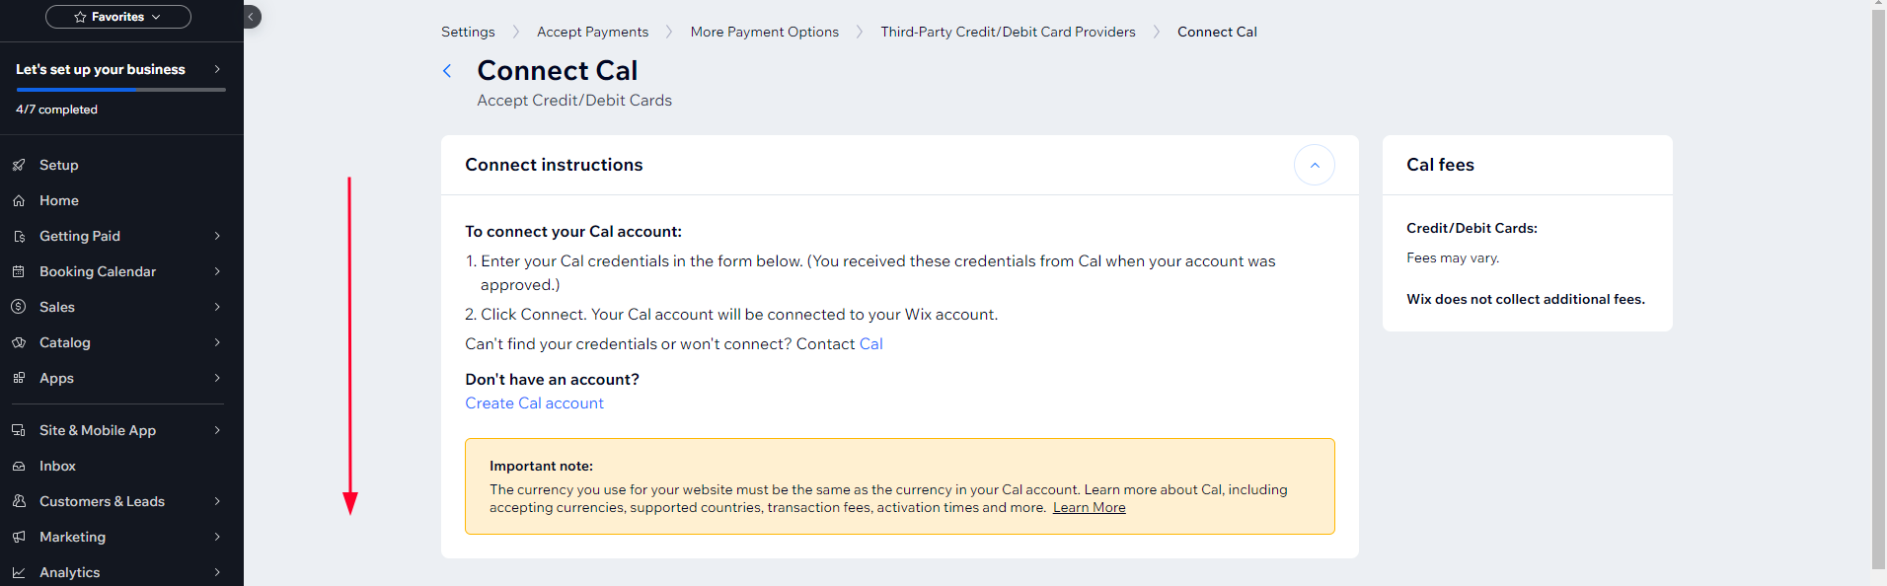Image resolution: width=1887 pixels, height=586 pixels.
Task: Go back using the arrow beside Connect Cal
Action: pyautogui.click(x=447, y=70)
